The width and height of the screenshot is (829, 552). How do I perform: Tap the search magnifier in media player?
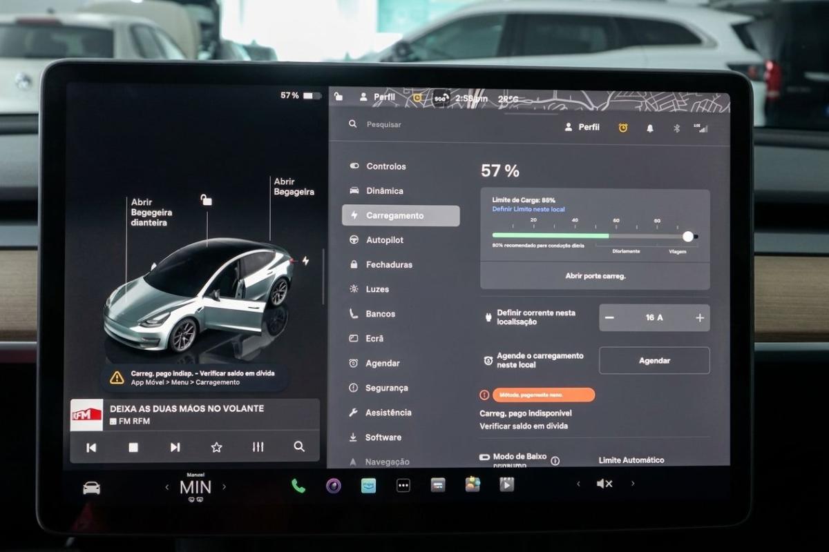[x=299, y=446]
